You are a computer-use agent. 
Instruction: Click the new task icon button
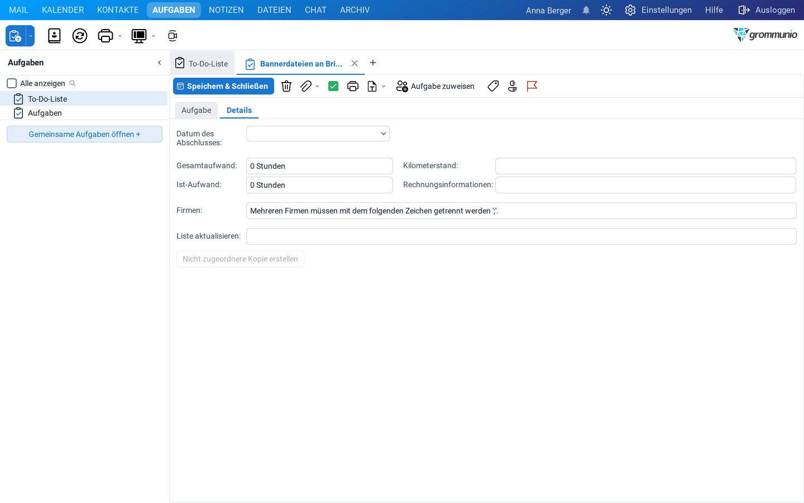click(16, 36)
